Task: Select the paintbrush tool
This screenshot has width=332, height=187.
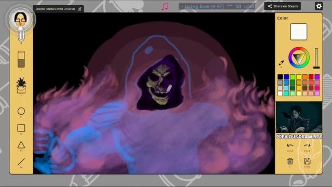Action: [21, 36]
